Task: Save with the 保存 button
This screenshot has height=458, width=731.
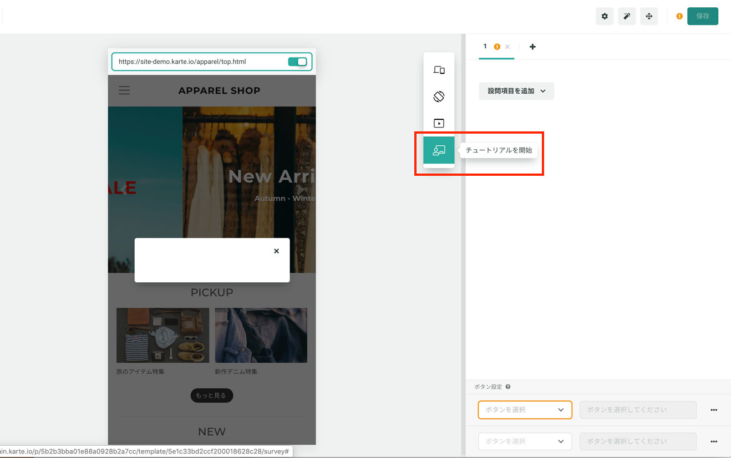Action: (x=703, y=16)
